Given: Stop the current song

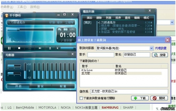Looking at the screenshot, I should (x=19, y=48).
